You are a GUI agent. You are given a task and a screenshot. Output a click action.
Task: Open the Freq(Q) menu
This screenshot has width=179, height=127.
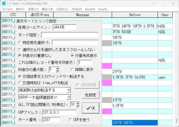(x=103, y=9)
